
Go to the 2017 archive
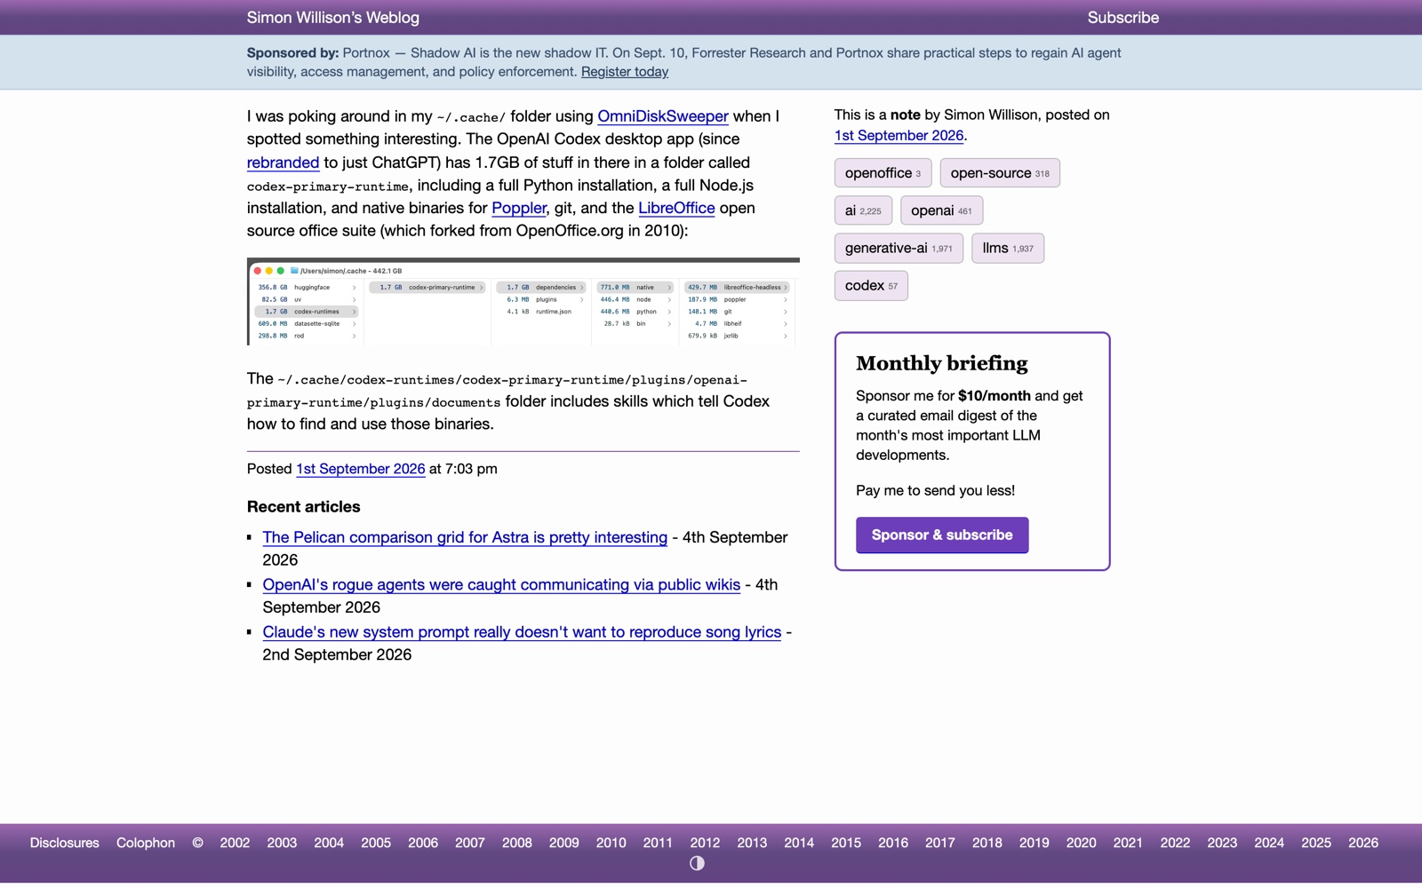coord(940,843)
